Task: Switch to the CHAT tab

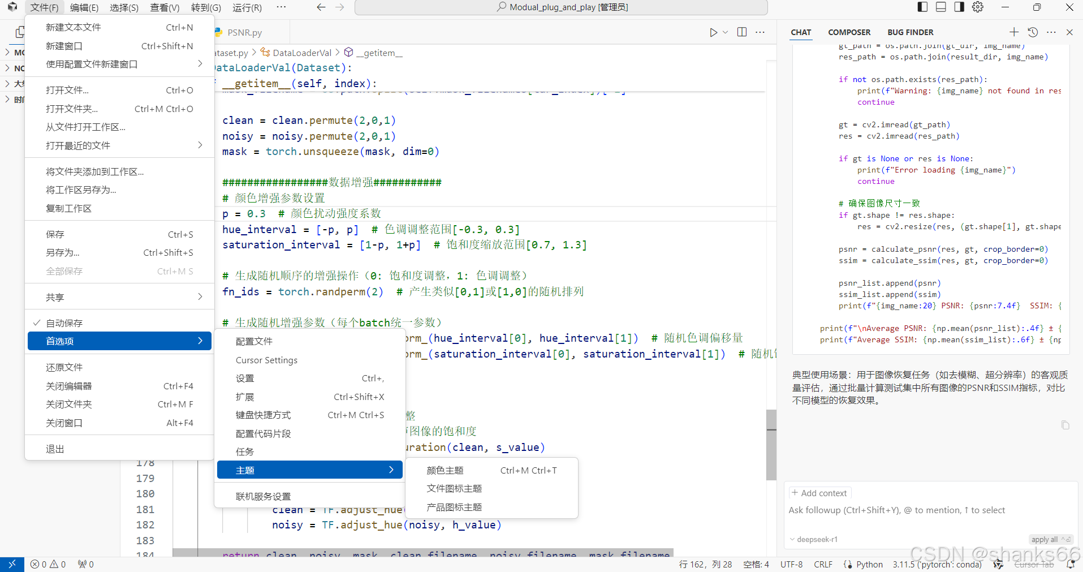Action: coord(801,32)
